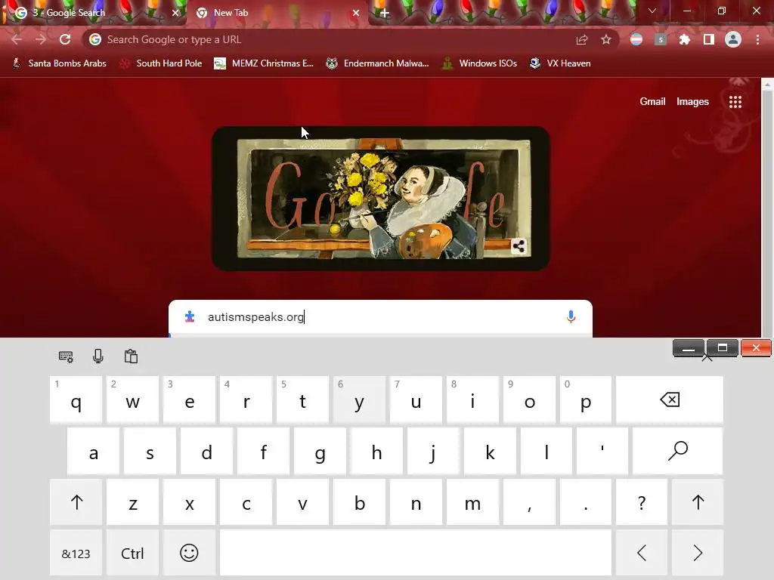The image size is (774, 580).
Task: Open touch keyboard settings icon
Action: point(66,356)
